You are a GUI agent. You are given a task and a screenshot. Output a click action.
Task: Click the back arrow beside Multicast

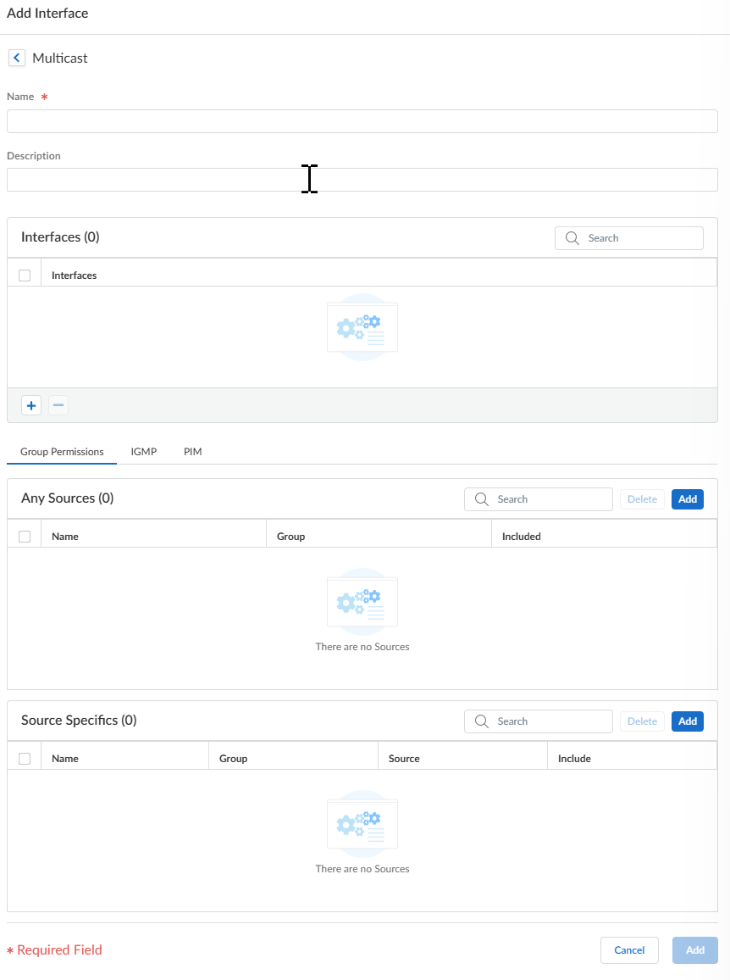point(17,58)
